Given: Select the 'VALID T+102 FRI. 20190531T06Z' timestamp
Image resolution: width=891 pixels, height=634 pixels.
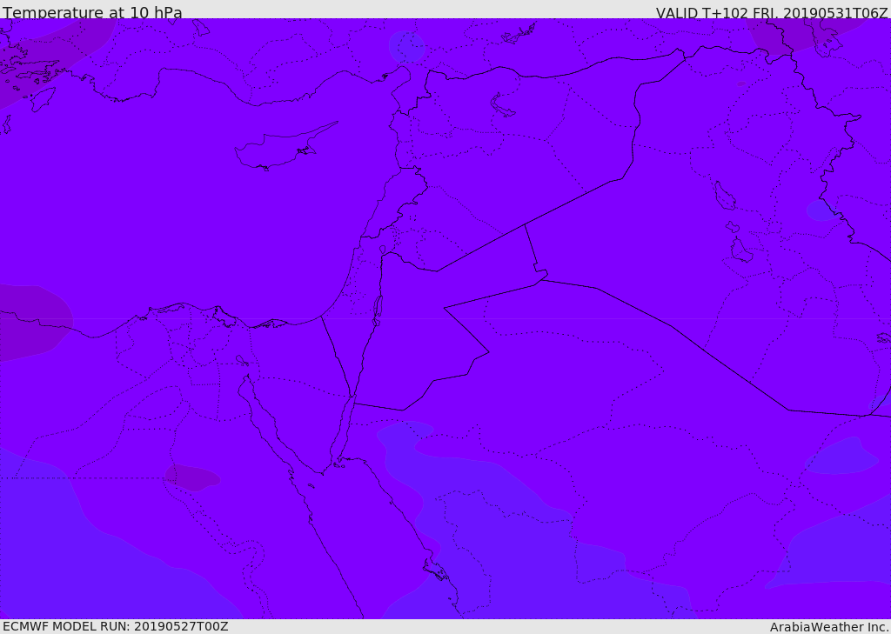Looking at the screenshot, I should pyautogui.click(x=772, y=12).
